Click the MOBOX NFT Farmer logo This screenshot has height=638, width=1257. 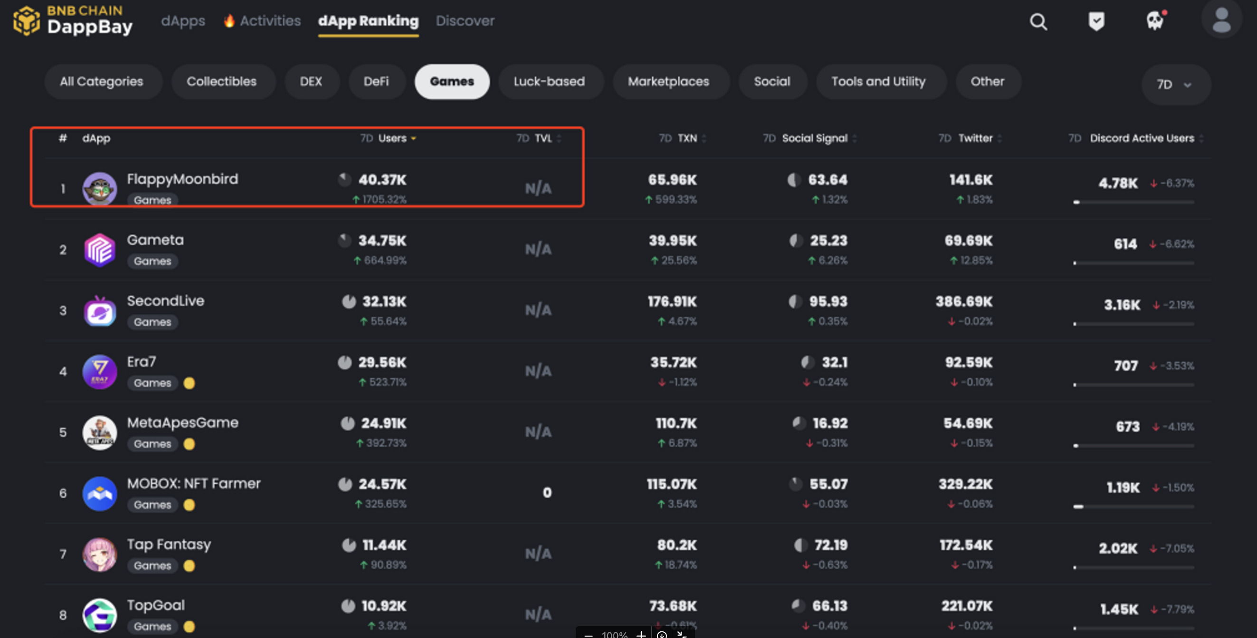point(100,493)
